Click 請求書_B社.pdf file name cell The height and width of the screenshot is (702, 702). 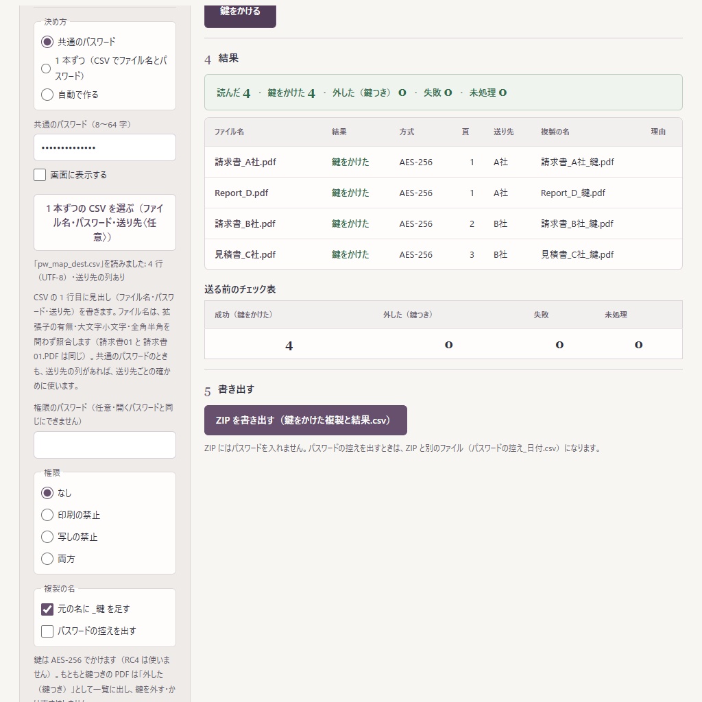click(x=245, y=224)
